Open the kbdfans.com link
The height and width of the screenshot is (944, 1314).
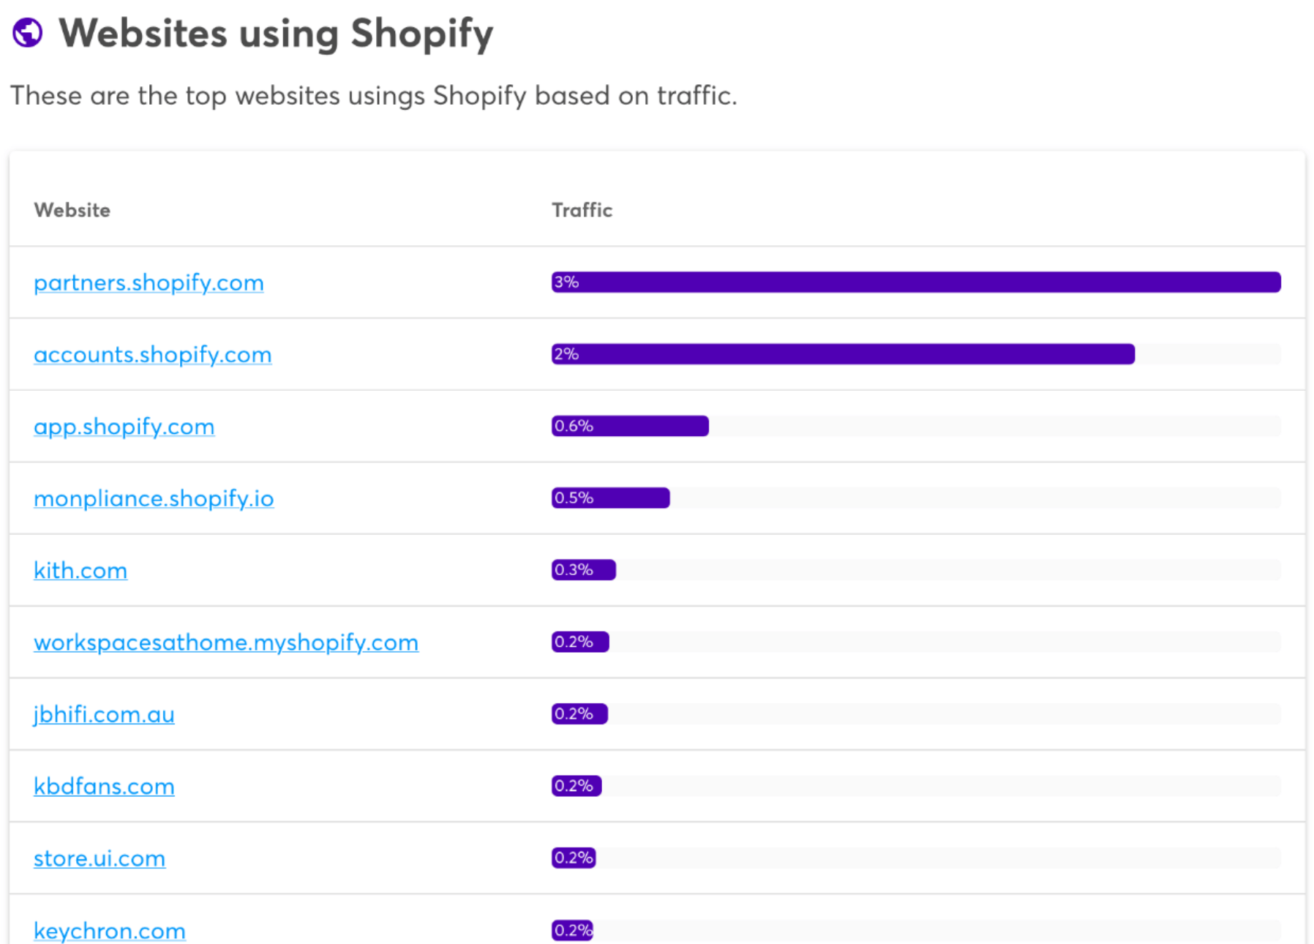pos(104,787)
